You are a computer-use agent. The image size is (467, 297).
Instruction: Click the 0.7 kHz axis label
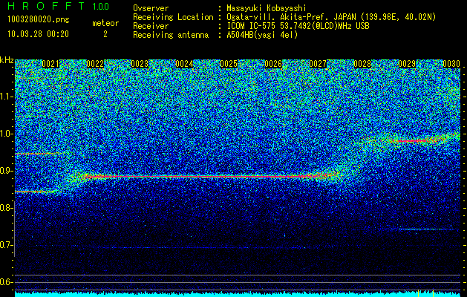[x=7, y=245]
